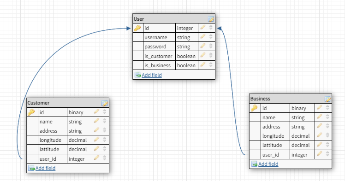Viewport: 345px width, 181px height.
Task: Click the Add field icon in Business table
Action: 254,163
